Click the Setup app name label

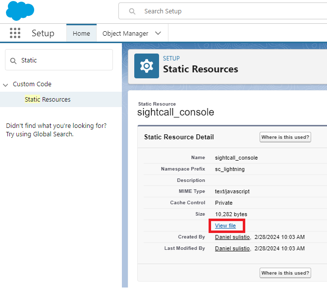43,33
